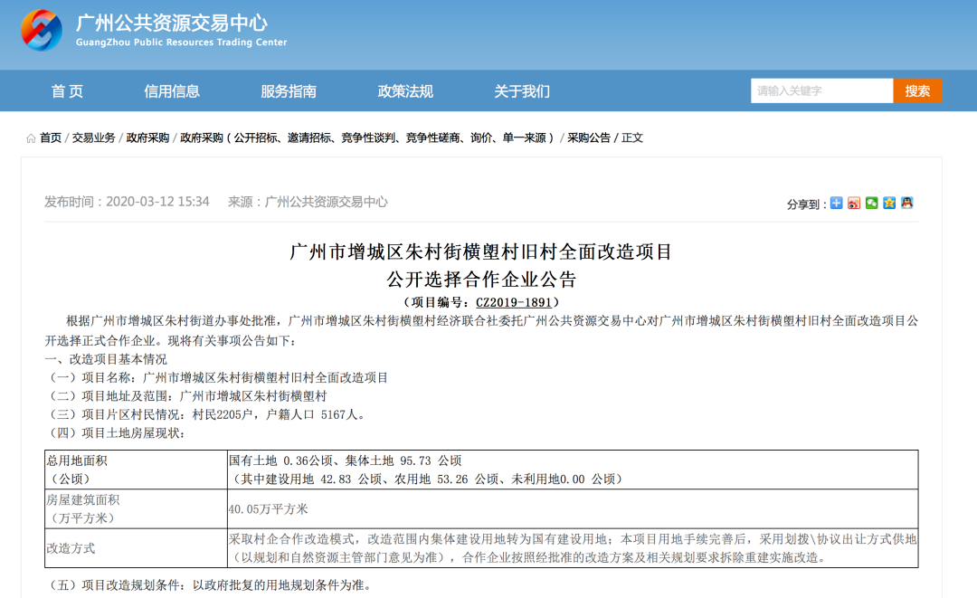Follow the 首页 breadcrumb link
The image size is (977, 598).
[51, 138]
